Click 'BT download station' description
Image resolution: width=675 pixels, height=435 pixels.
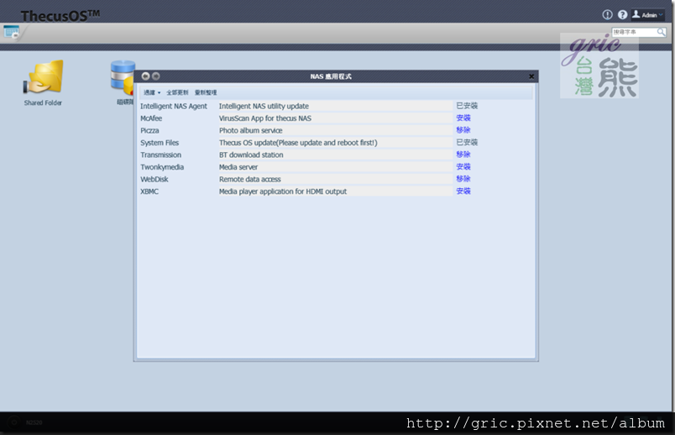(251, 155)
